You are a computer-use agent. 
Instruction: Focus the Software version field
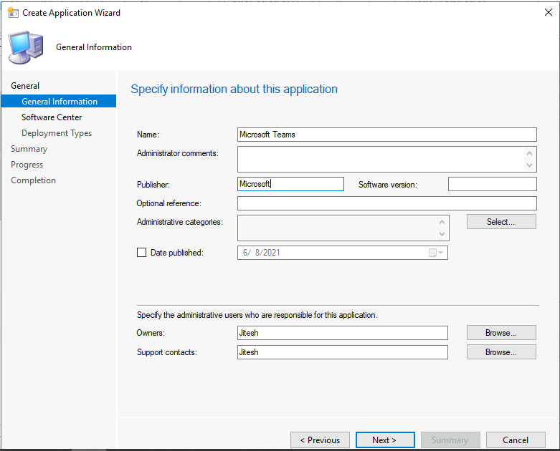(492, 184)
